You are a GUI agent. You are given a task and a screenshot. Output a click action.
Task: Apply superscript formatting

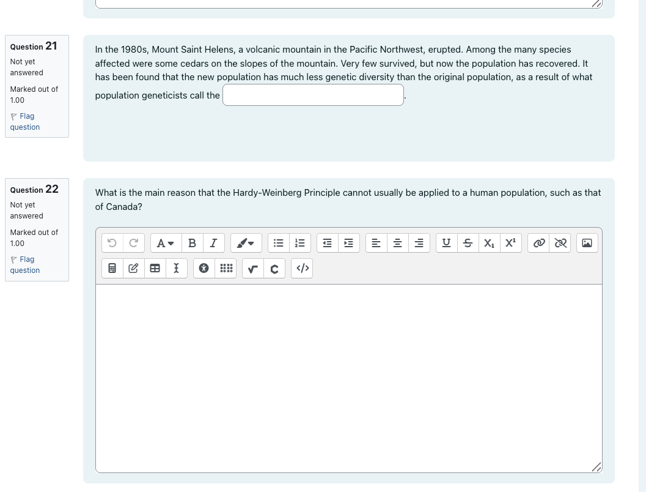[x=510, y=243]
